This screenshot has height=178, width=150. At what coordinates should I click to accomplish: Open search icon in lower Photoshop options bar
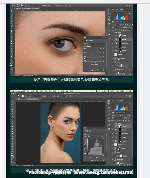[x=127, y=96]
